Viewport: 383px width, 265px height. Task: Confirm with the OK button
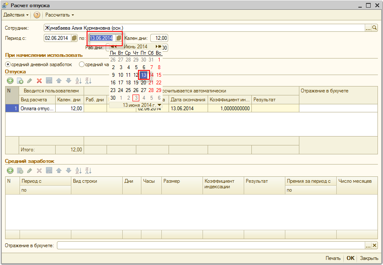[350, 258]
